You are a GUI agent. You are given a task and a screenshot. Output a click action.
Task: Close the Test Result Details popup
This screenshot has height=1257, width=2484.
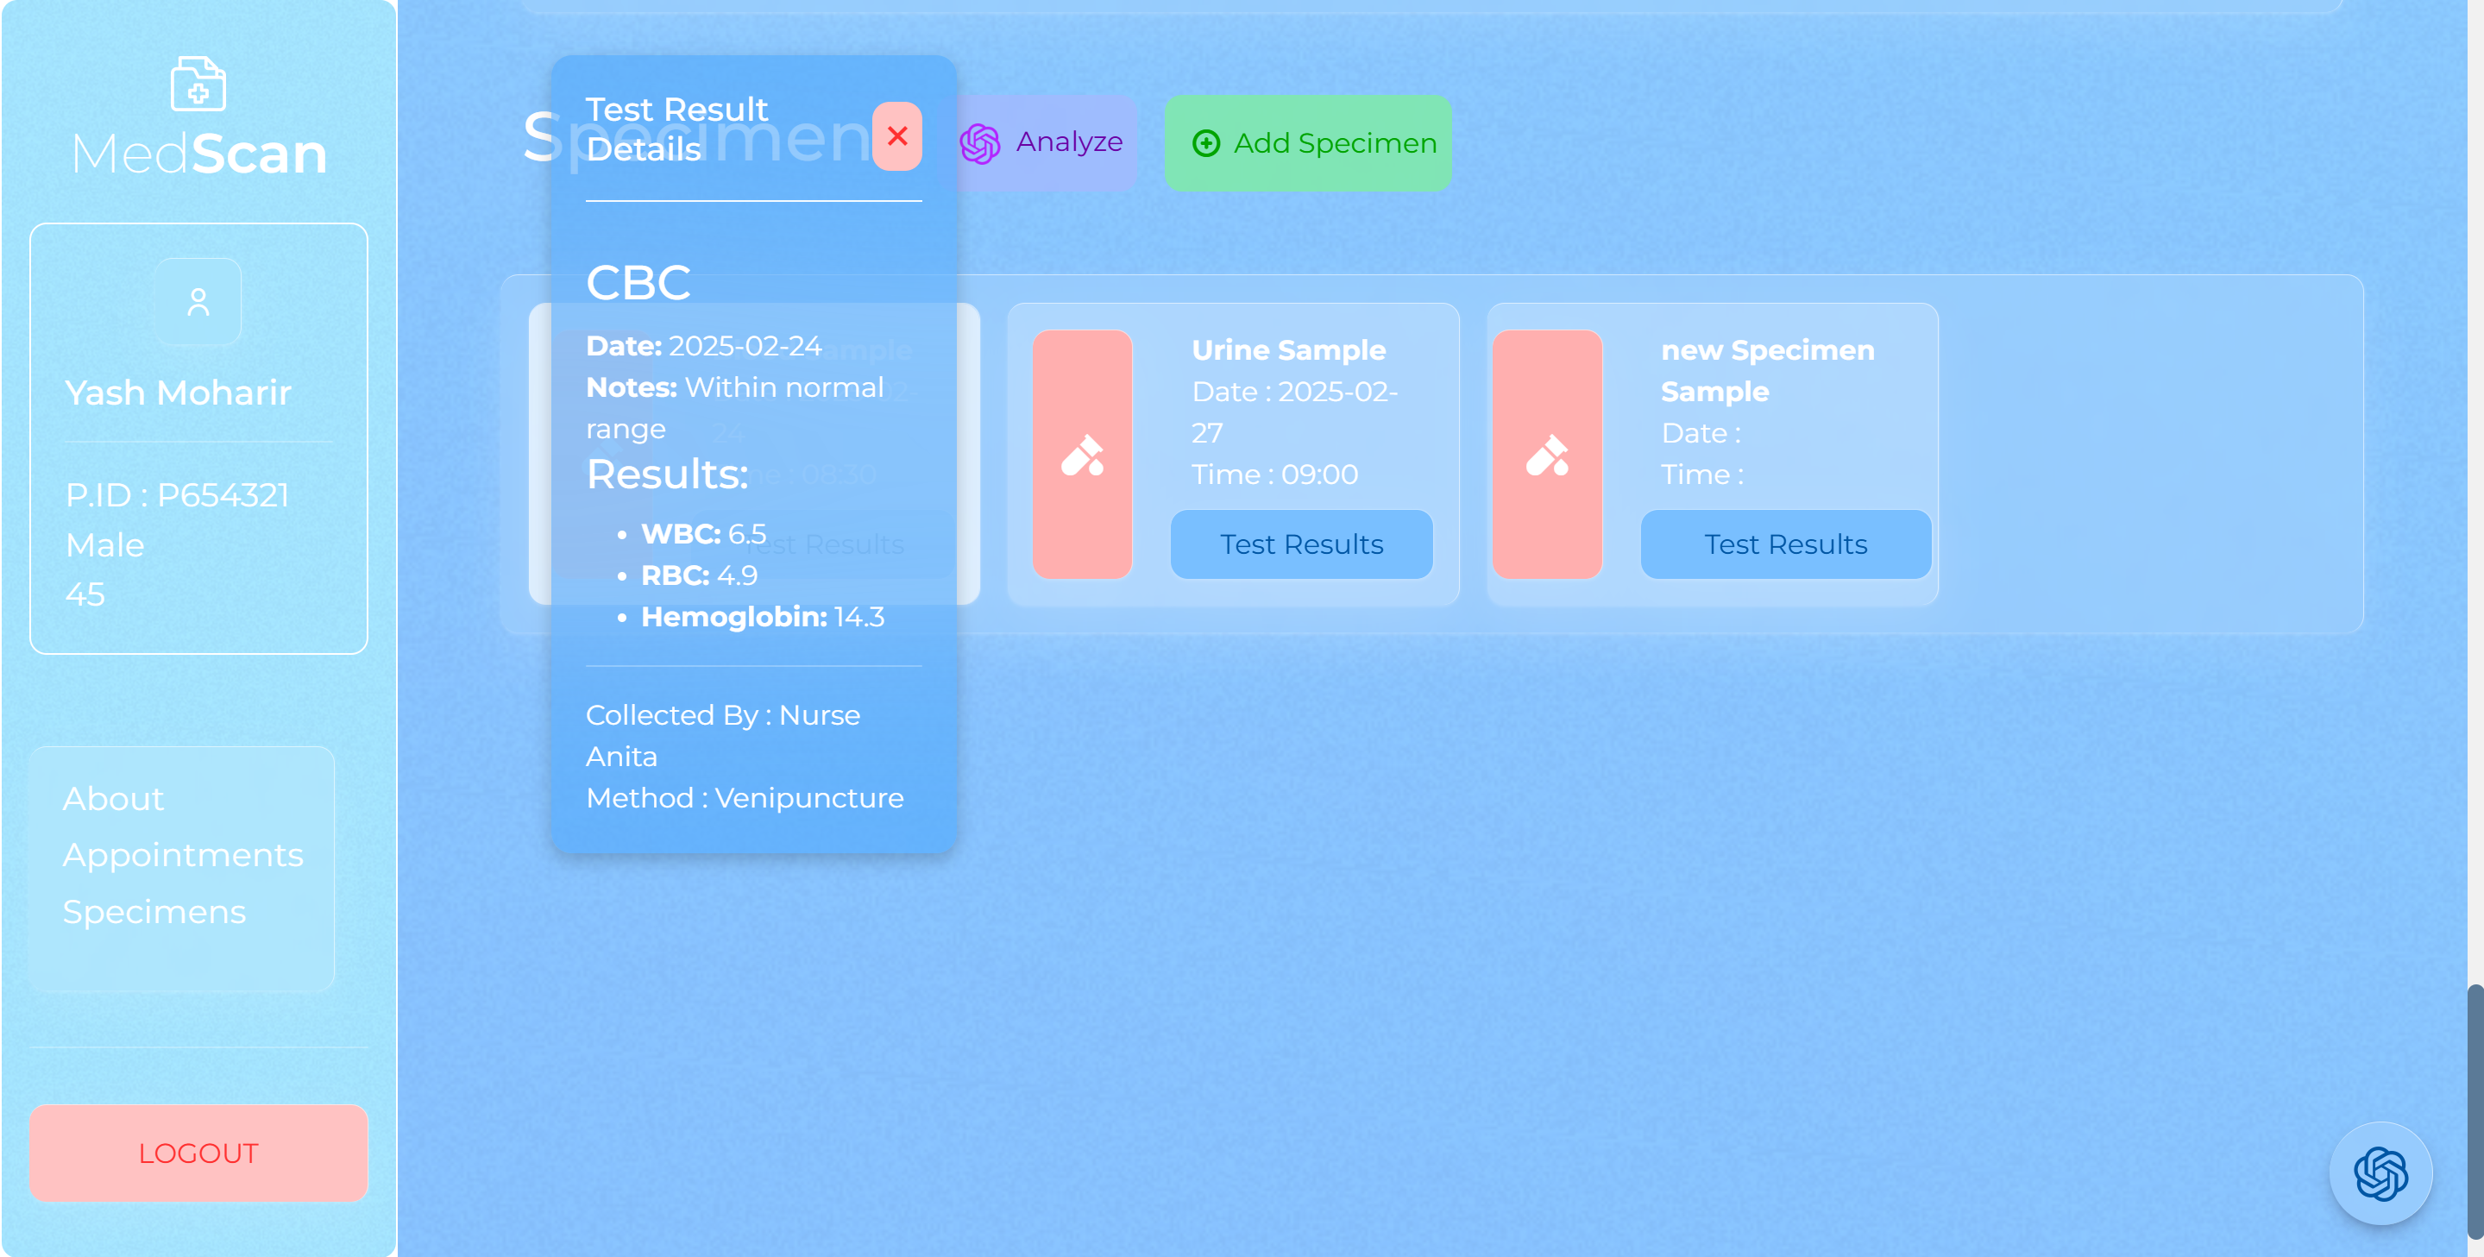896,137
